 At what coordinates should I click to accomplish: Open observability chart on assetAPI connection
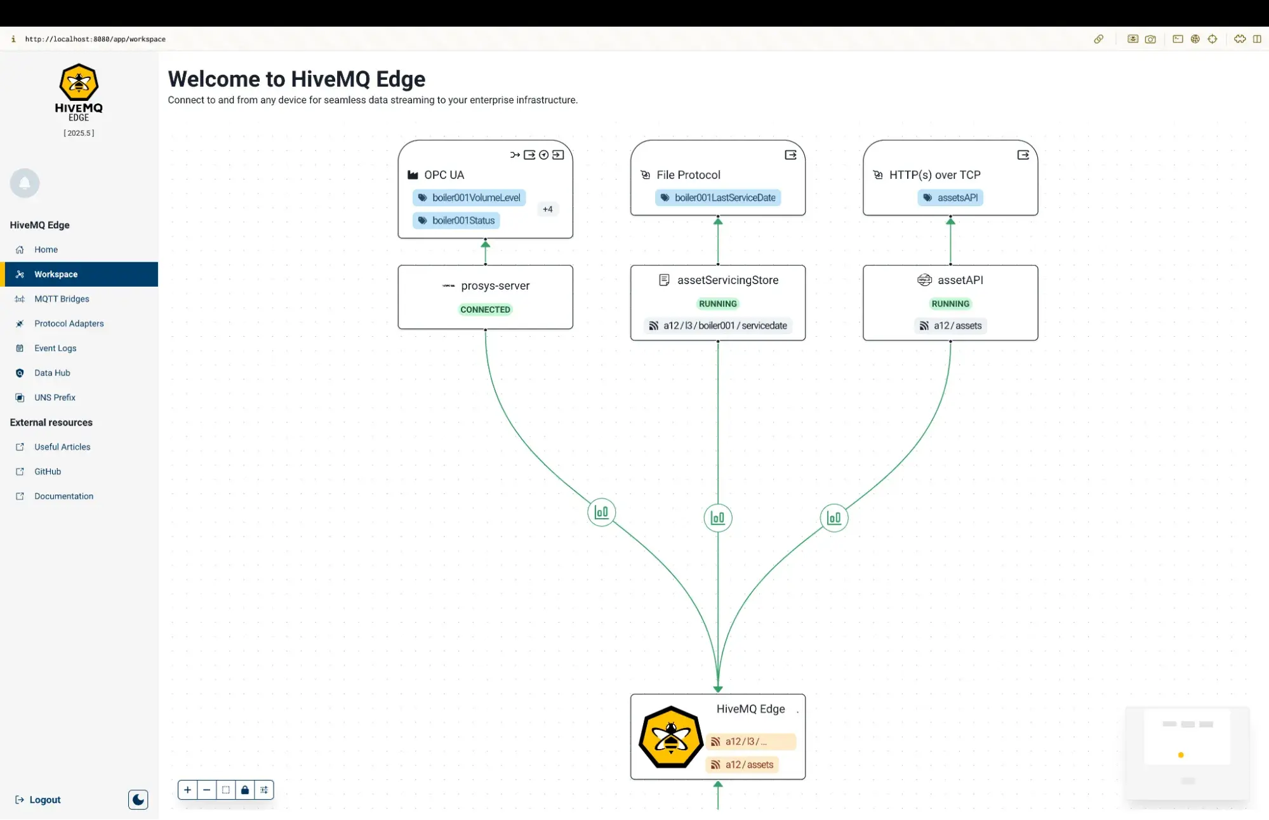pyautogui.click(x=834, y=518)
